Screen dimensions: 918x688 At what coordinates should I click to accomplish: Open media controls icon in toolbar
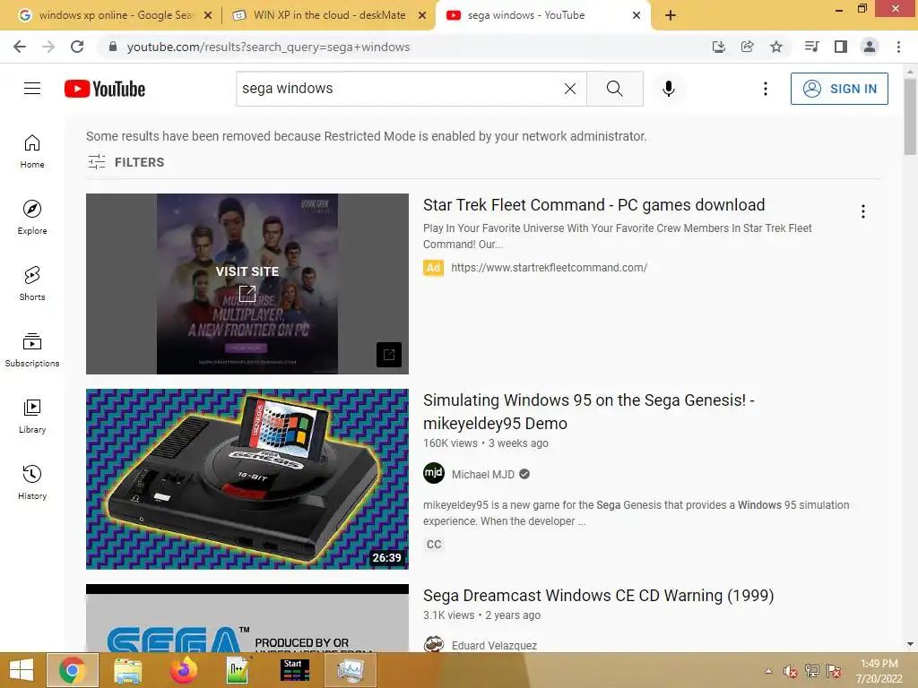coord(811,47)
